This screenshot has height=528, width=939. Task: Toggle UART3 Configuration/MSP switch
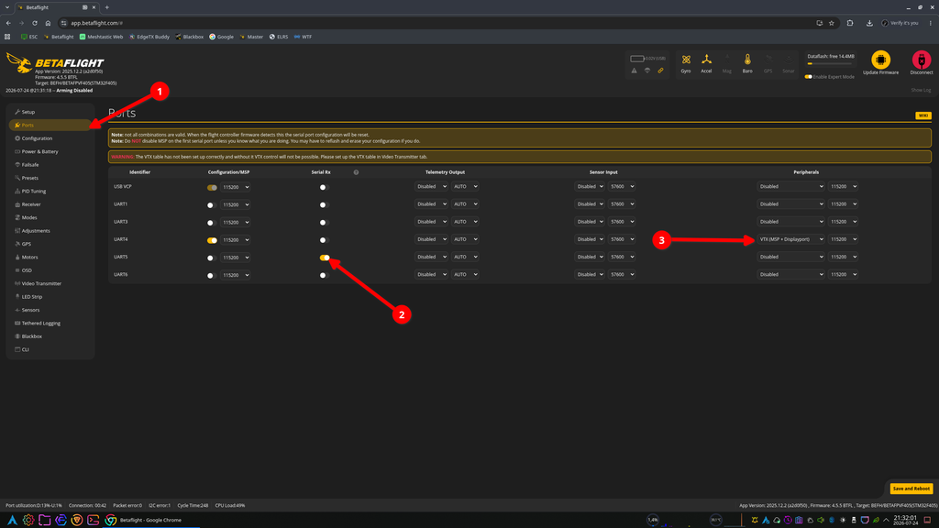point(212,223)
